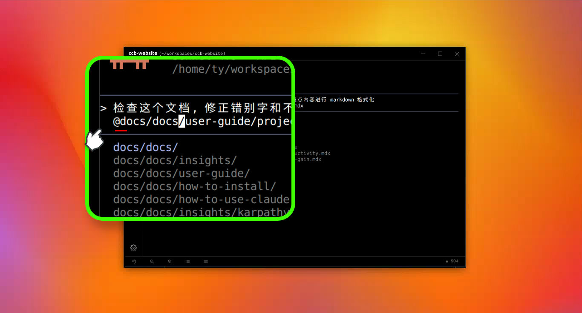Click the white pointing hand icon
Screen dimensions: 582x313
(x=95, y=140)
